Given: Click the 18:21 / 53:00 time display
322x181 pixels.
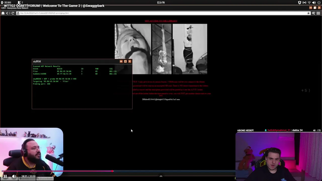Looking at the screenshot, I should click(28, 176).
